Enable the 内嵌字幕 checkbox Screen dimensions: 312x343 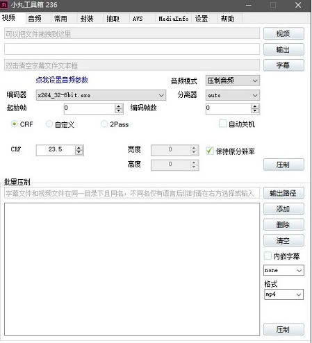pos(268,256)
